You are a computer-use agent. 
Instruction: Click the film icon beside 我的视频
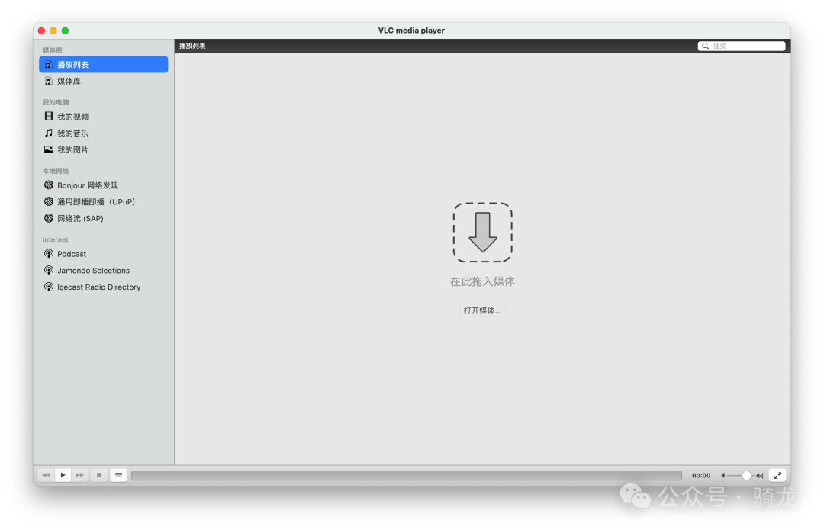pyautogui.click(x=48, y=116)
